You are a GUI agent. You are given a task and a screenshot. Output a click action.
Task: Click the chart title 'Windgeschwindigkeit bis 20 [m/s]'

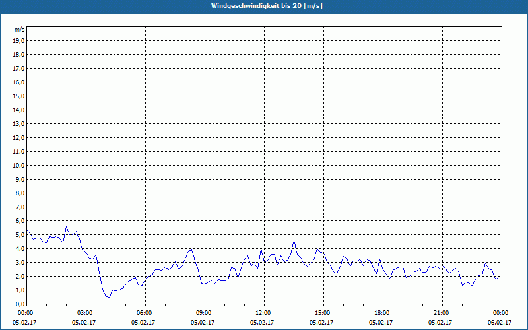(x=267, y=6)
